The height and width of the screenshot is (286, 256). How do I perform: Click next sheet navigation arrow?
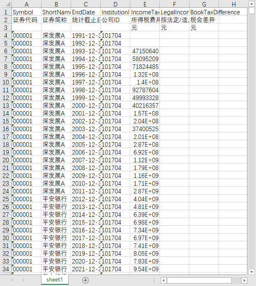(23, 280)
